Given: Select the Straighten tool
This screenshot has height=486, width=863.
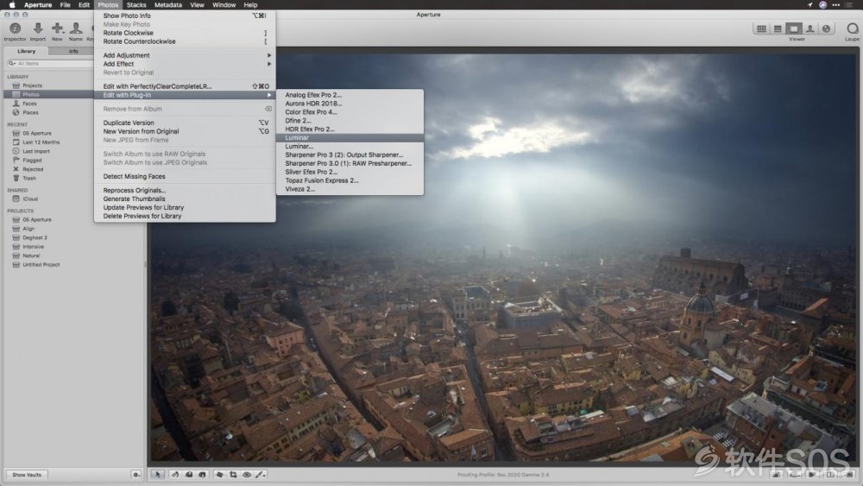Looking at the screenshot, I should pos(219,475).
